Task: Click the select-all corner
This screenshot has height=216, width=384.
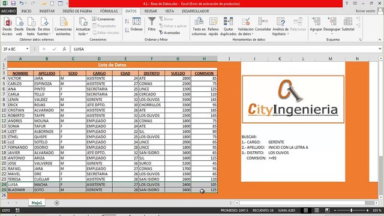Action: click(4, 59)
